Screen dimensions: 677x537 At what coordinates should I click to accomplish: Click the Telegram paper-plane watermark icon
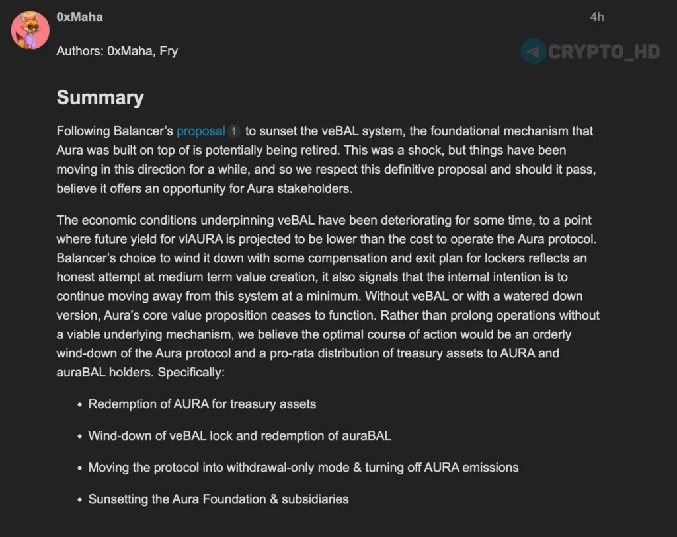click(x=533, y=51)
